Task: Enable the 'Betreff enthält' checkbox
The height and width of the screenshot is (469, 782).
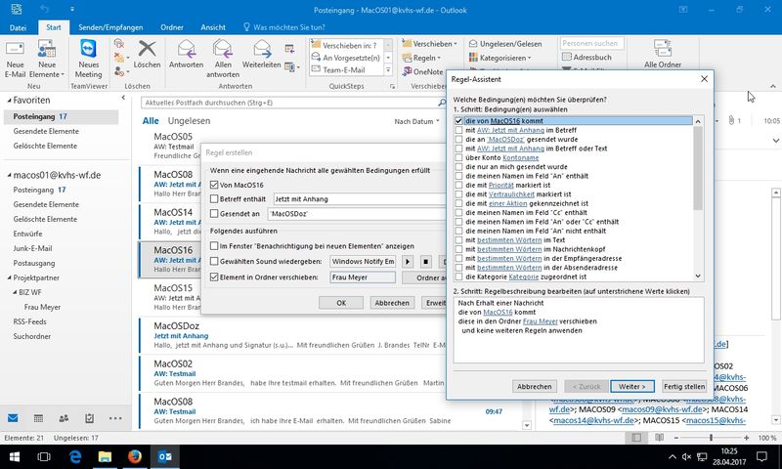Action: (215, 198)
